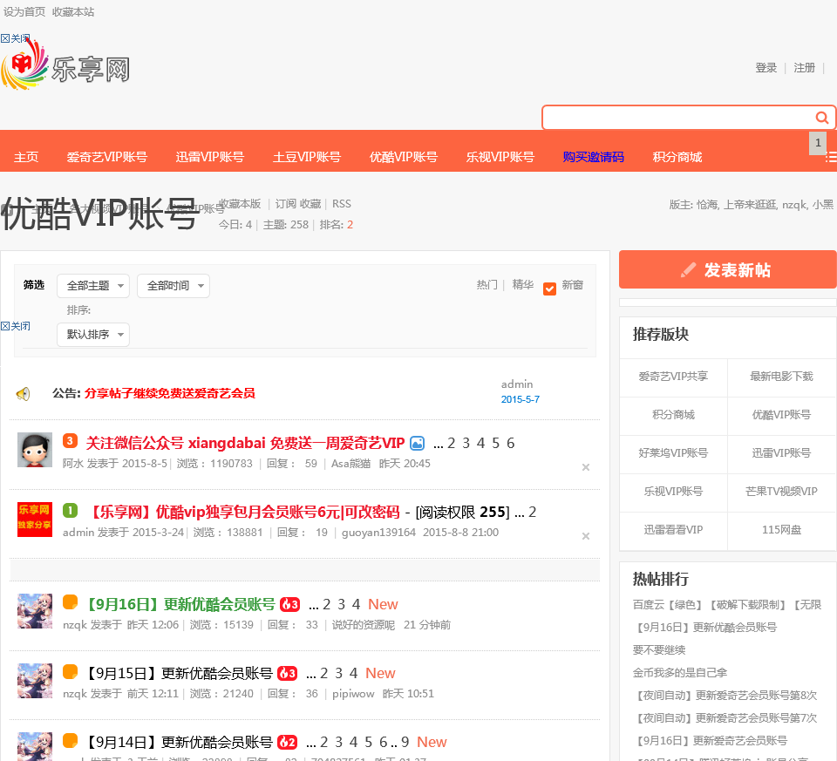Click the 注册 link
The height and width of the screenshot is (761, 837).
pyautogui.click(x=804, y=68)
